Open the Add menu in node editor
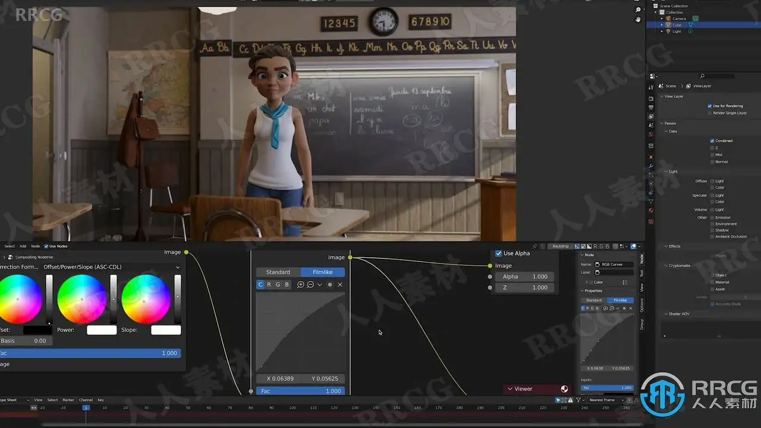 (23, 246)
